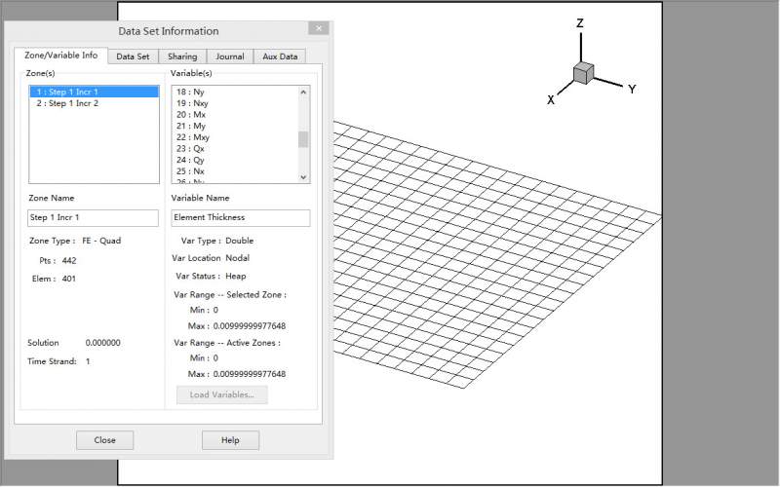Open the Data Set tab
The width and height of the screenshot is (780, 487).
click(x=133, y=56)
